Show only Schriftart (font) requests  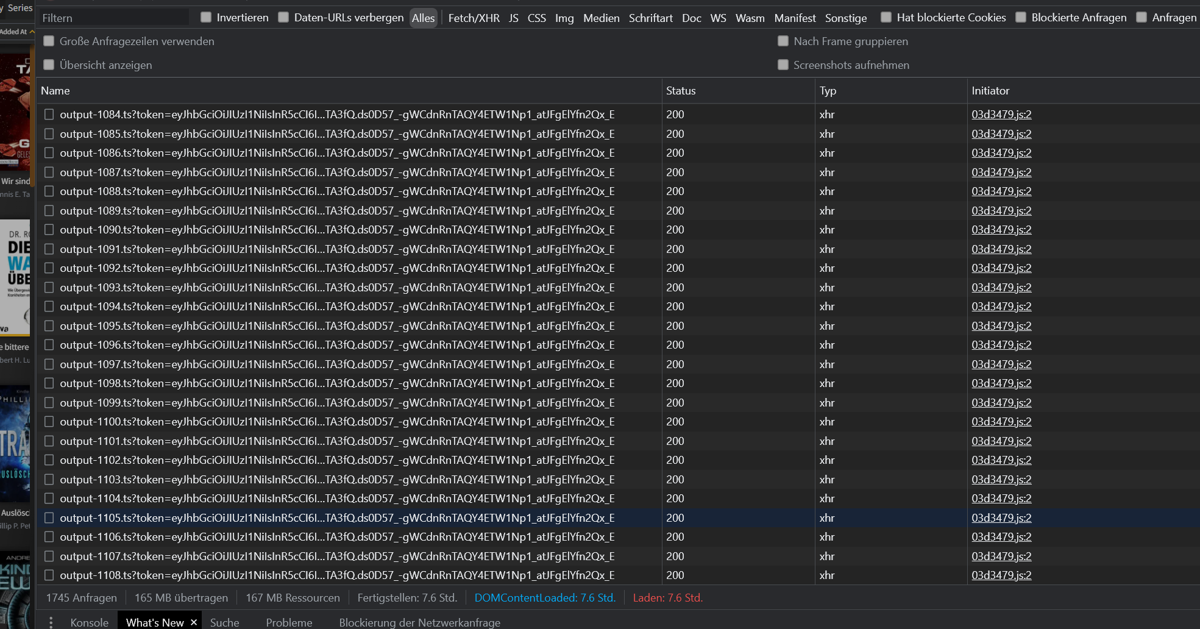pyautogui.click(x=650, y=18)
